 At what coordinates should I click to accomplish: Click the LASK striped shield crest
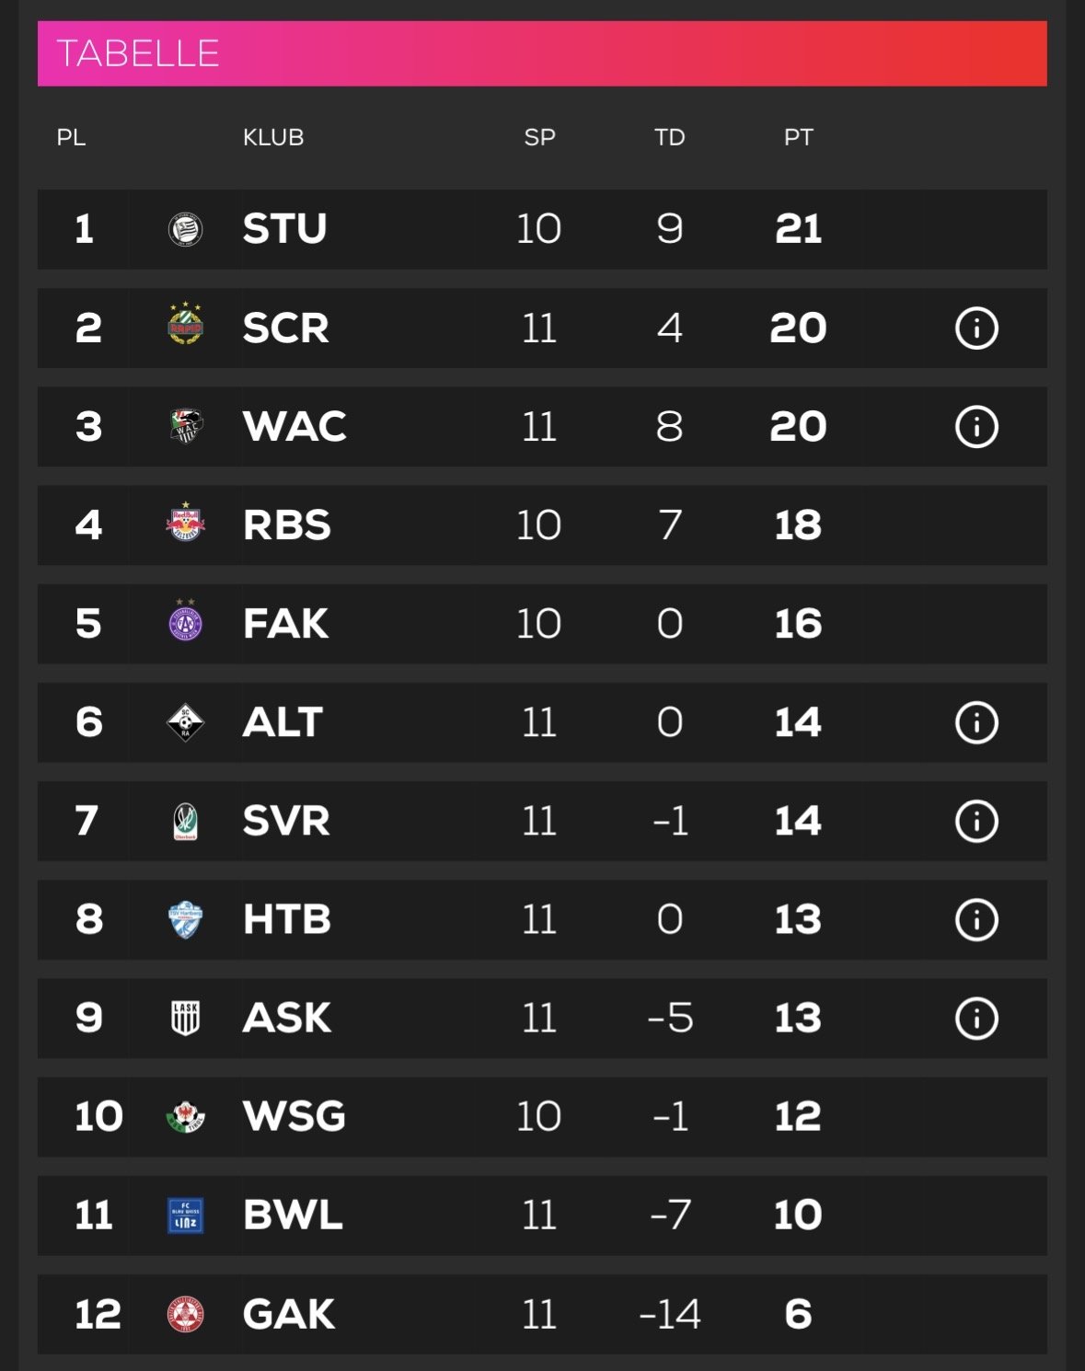click(x=185, y=1018)
